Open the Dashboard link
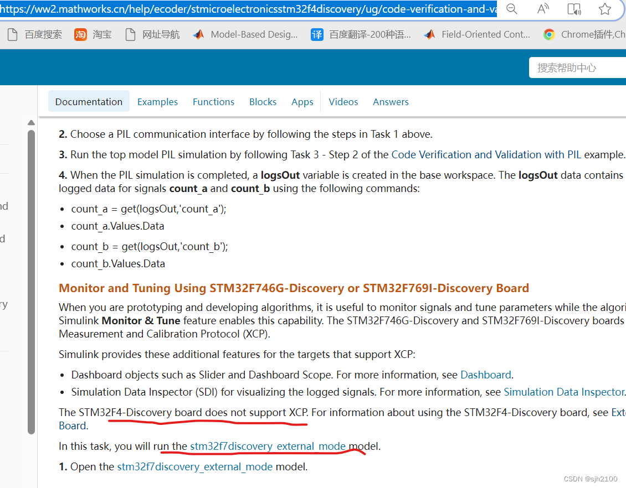 (485, 375)
